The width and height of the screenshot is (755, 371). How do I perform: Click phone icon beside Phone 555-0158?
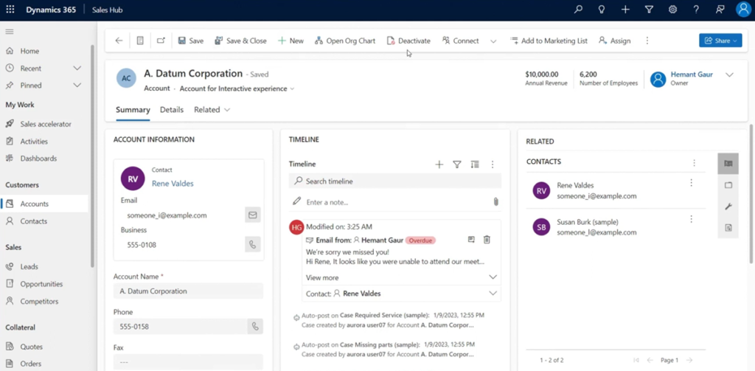click(x=255, y=326)
